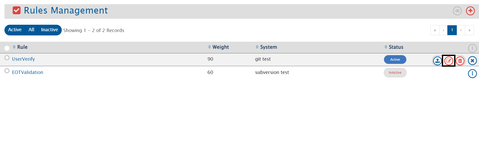
Task: Click the InActive status badge for EOTValidation
Action: (395, 73)
